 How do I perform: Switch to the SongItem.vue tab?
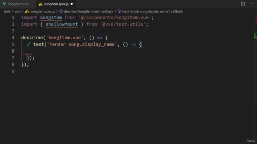point(18,4)
